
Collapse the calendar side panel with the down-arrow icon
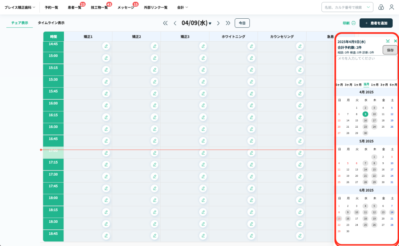tap(388, 41)
